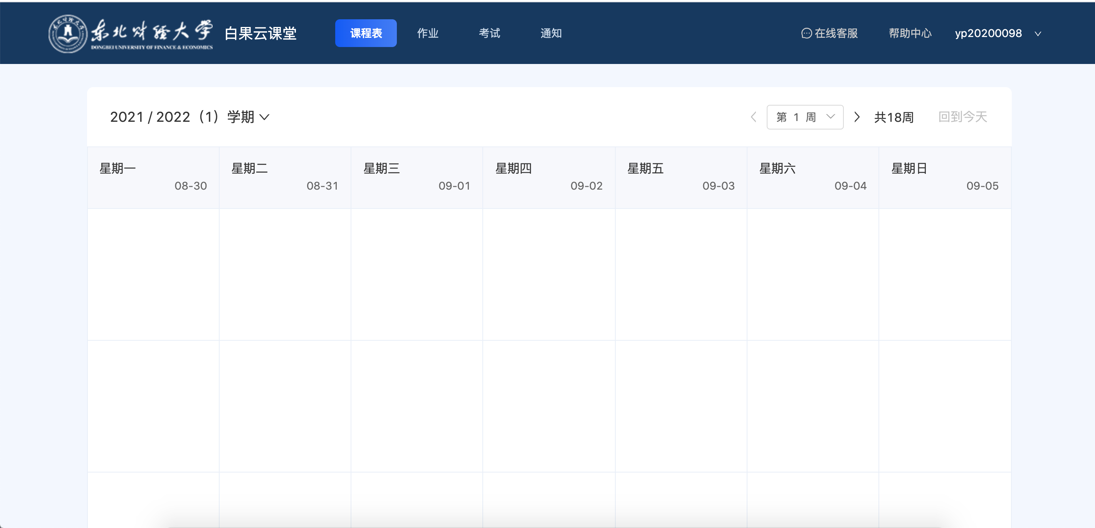
Task: Click the 白果云课堂 site title
Action: [x=260, y=33]
